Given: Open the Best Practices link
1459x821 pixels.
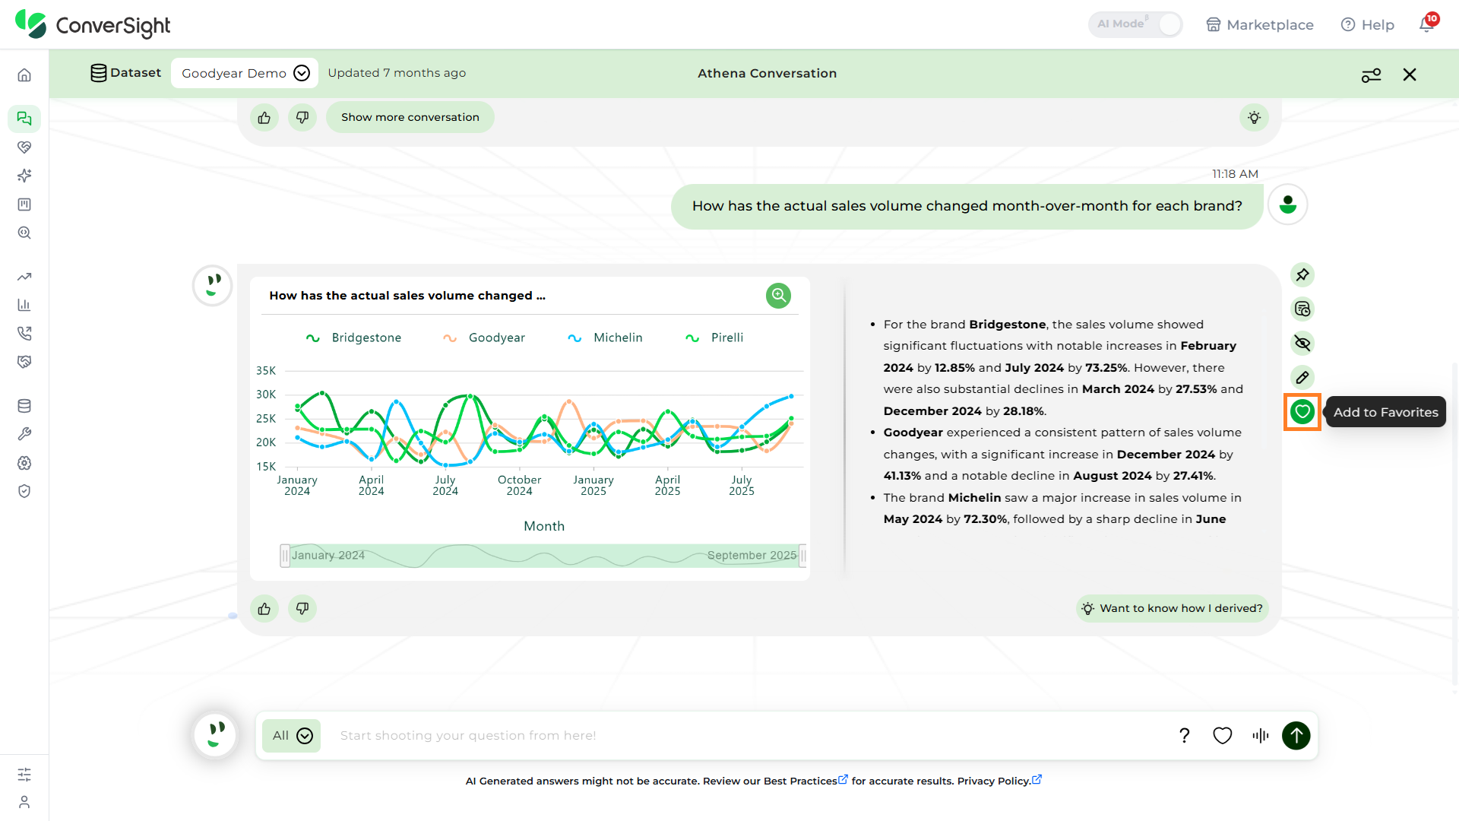Looking at the screenshot, I should pyautogui.click(x=805, y=781).
